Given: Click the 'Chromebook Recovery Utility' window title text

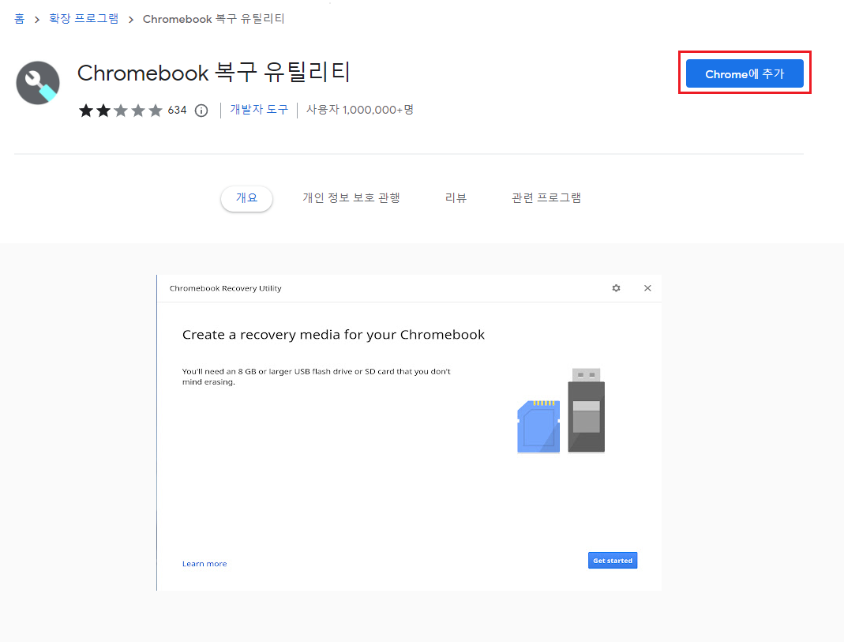Looking at the screenshot, I should click(226, 288).
